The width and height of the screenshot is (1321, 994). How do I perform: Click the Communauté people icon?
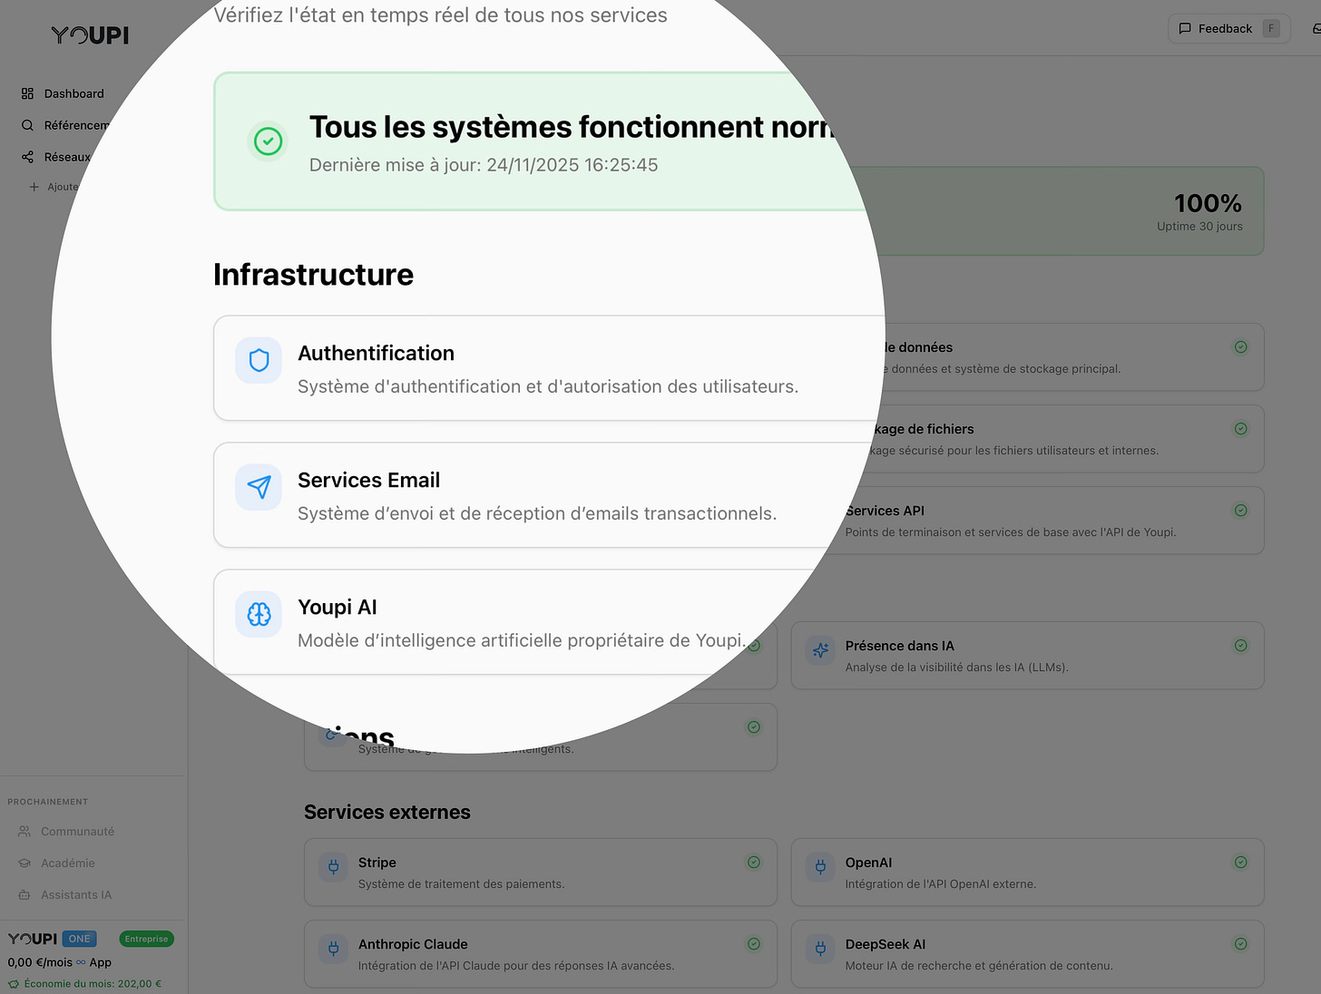(x=24, y=832)
